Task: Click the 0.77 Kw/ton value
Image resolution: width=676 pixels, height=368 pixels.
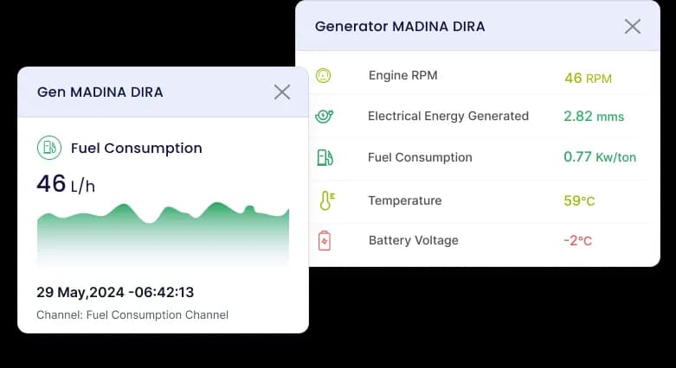Action: (x=600, y=157)
